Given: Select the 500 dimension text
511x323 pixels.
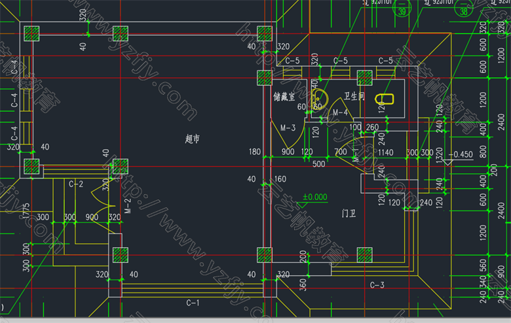Looking at the screenshot, I should pos(319,164).
